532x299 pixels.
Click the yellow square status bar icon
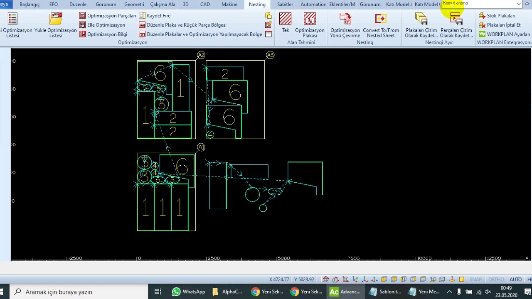pos(461,279)
